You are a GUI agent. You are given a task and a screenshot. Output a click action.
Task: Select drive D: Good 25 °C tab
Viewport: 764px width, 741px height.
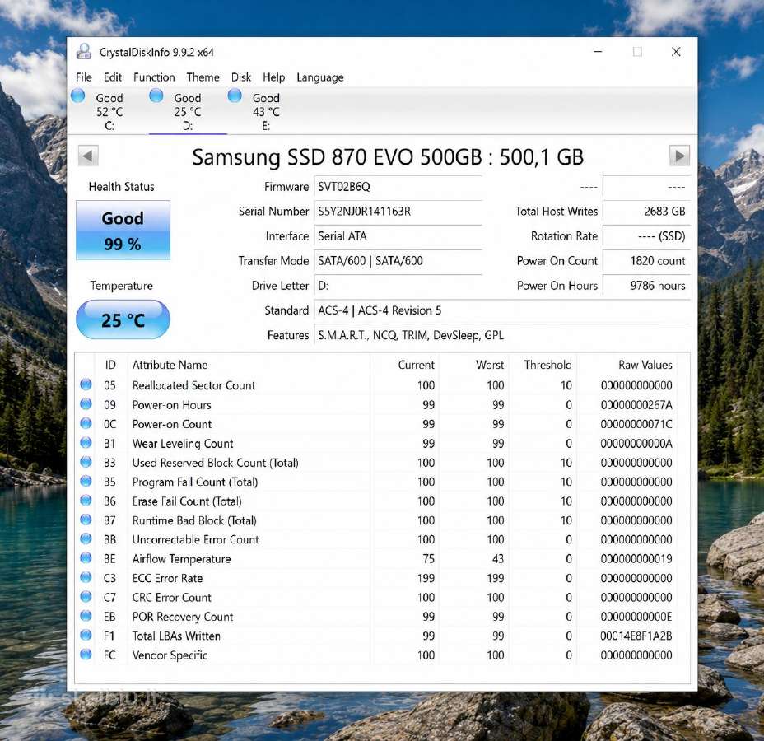[x=188, y=112]
